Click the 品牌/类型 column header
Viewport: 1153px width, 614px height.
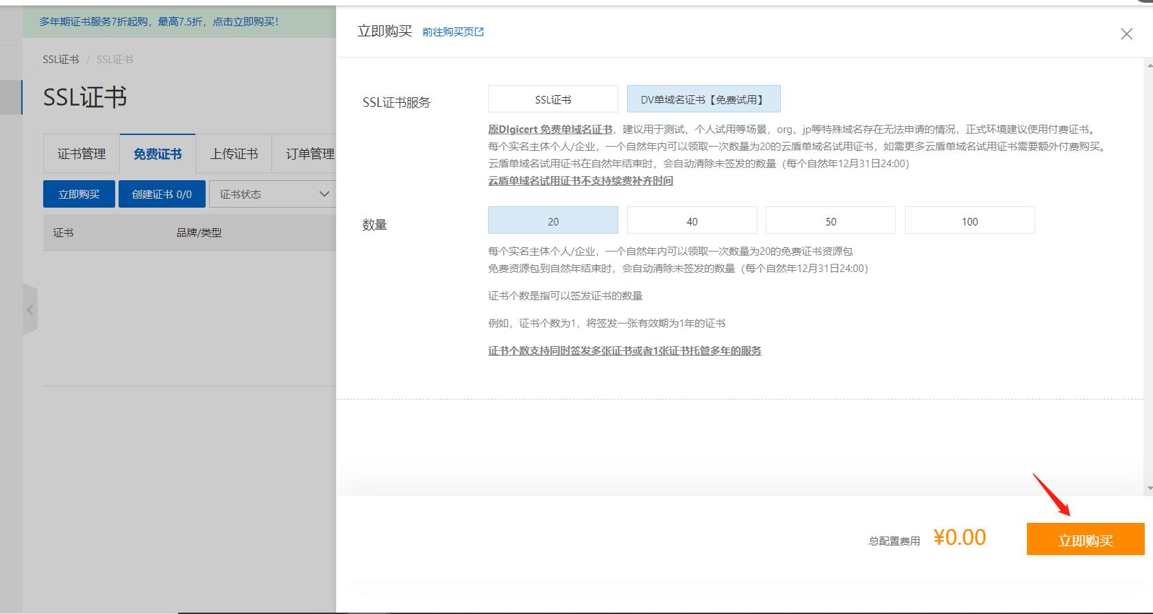pyautogui.click(x=199, y=233)
